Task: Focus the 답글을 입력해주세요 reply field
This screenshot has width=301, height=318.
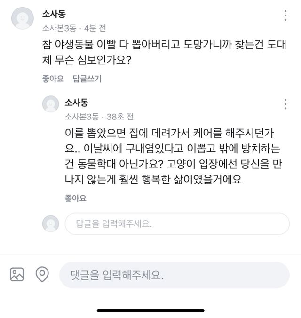Action: [x=177, y=223]
